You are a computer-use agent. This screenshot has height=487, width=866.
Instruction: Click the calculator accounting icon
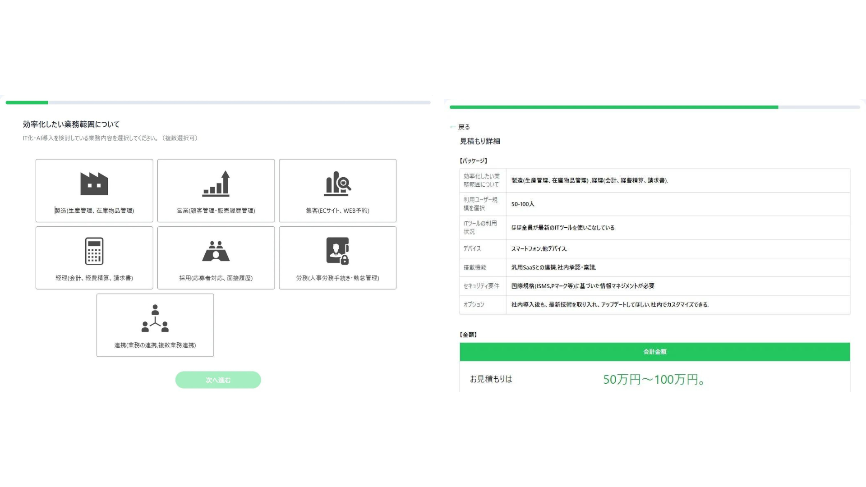(x=94, y=251)
